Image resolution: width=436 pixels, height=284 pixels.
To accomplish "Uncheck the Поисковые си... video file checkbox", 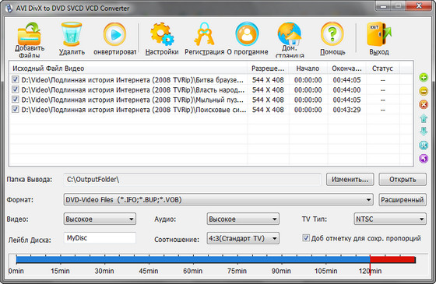I will point(16,110).
